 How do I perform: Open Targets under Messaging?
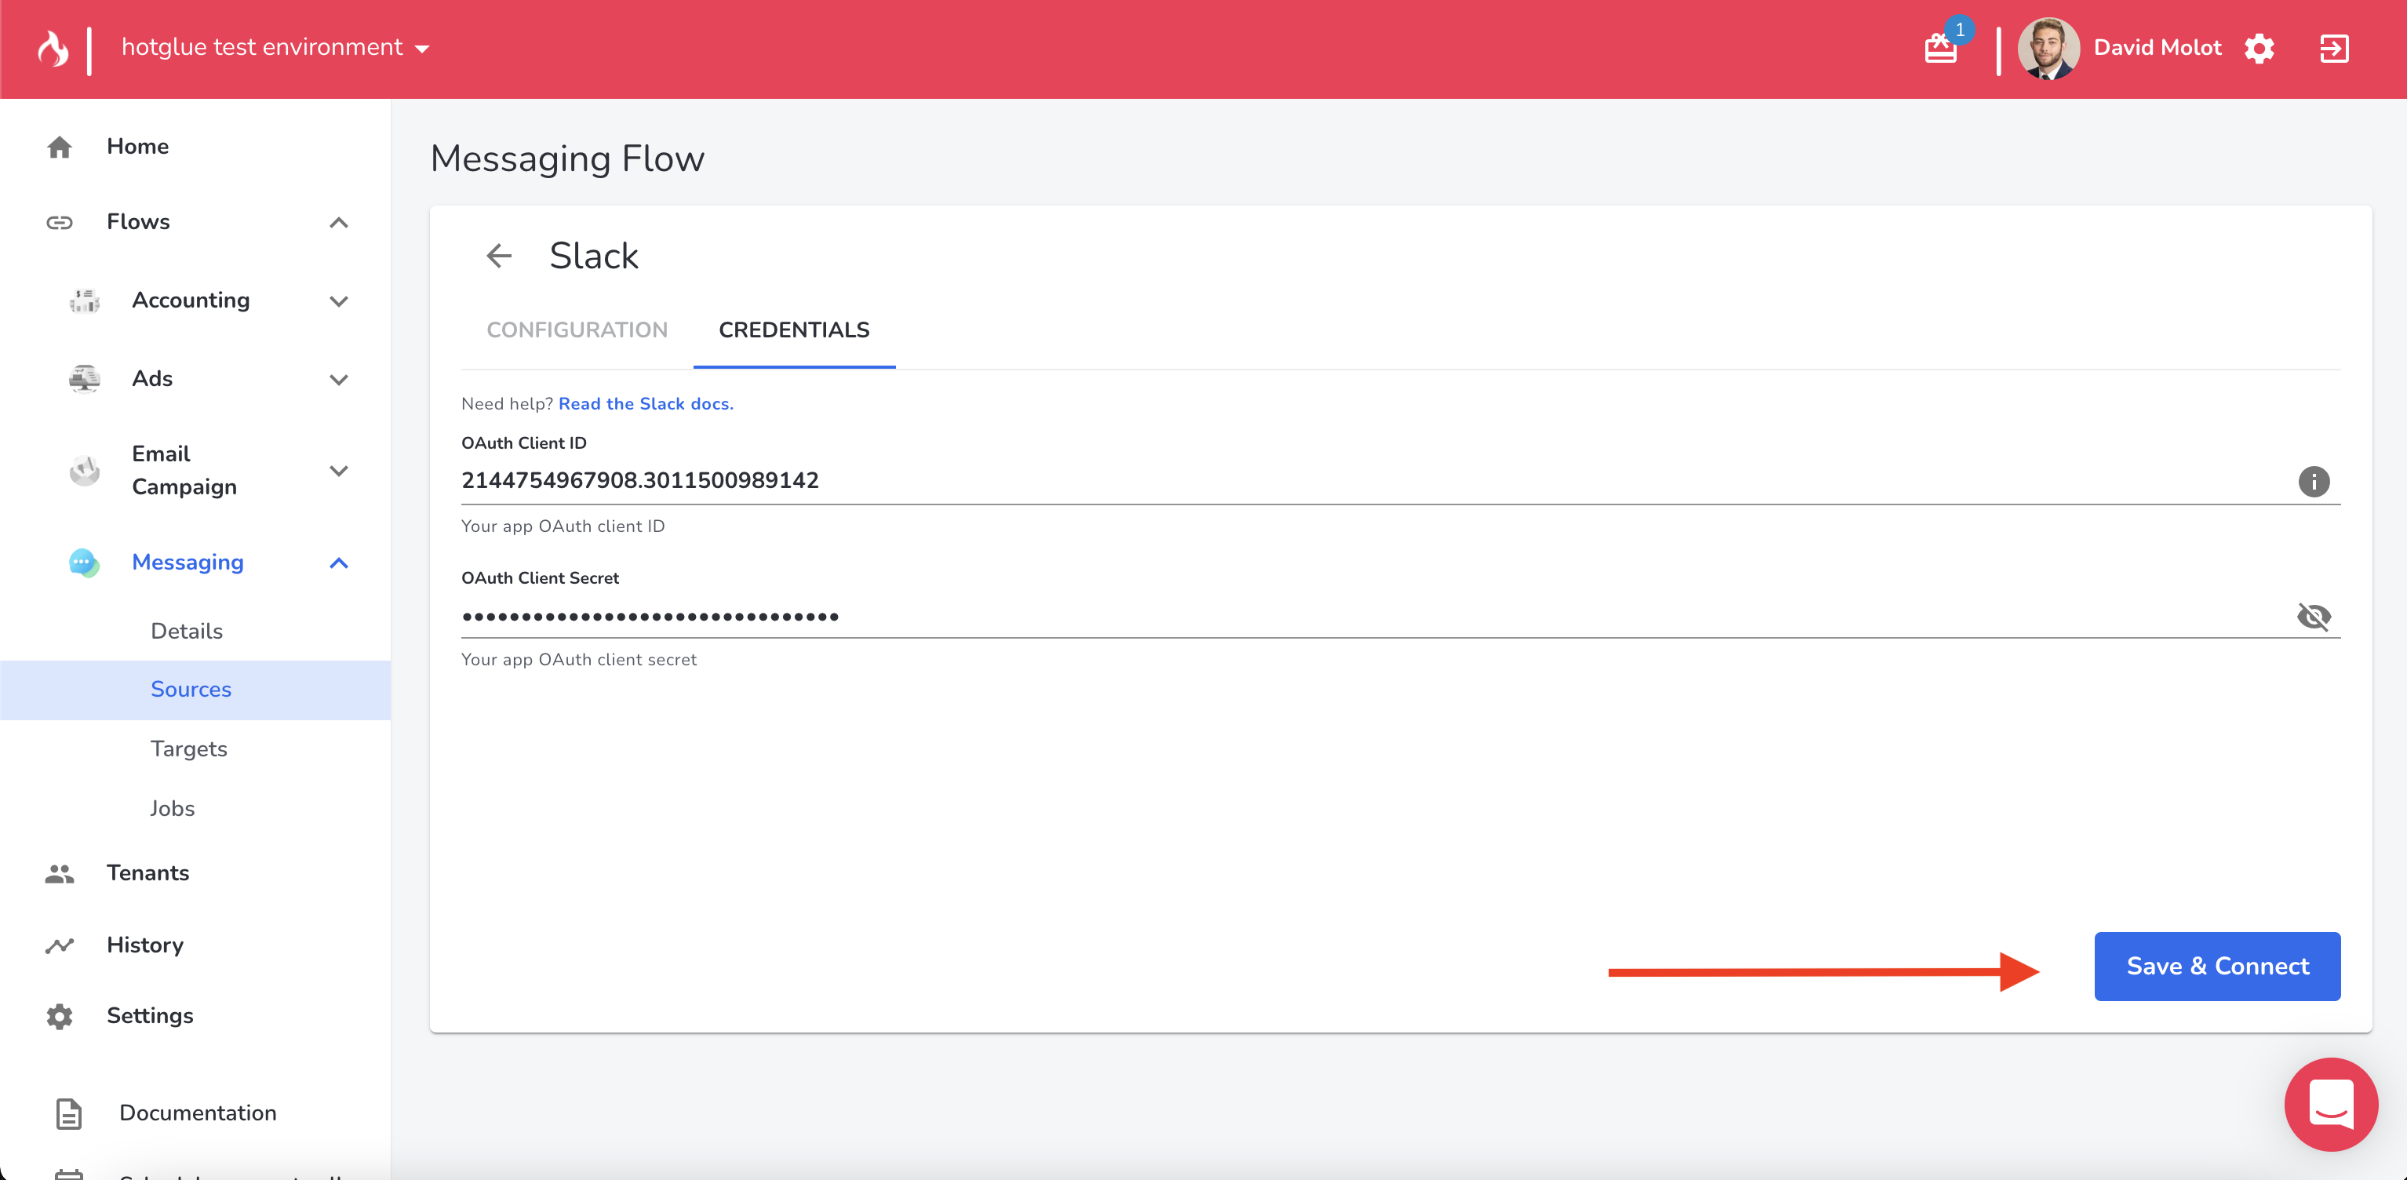tap(189, 748)
